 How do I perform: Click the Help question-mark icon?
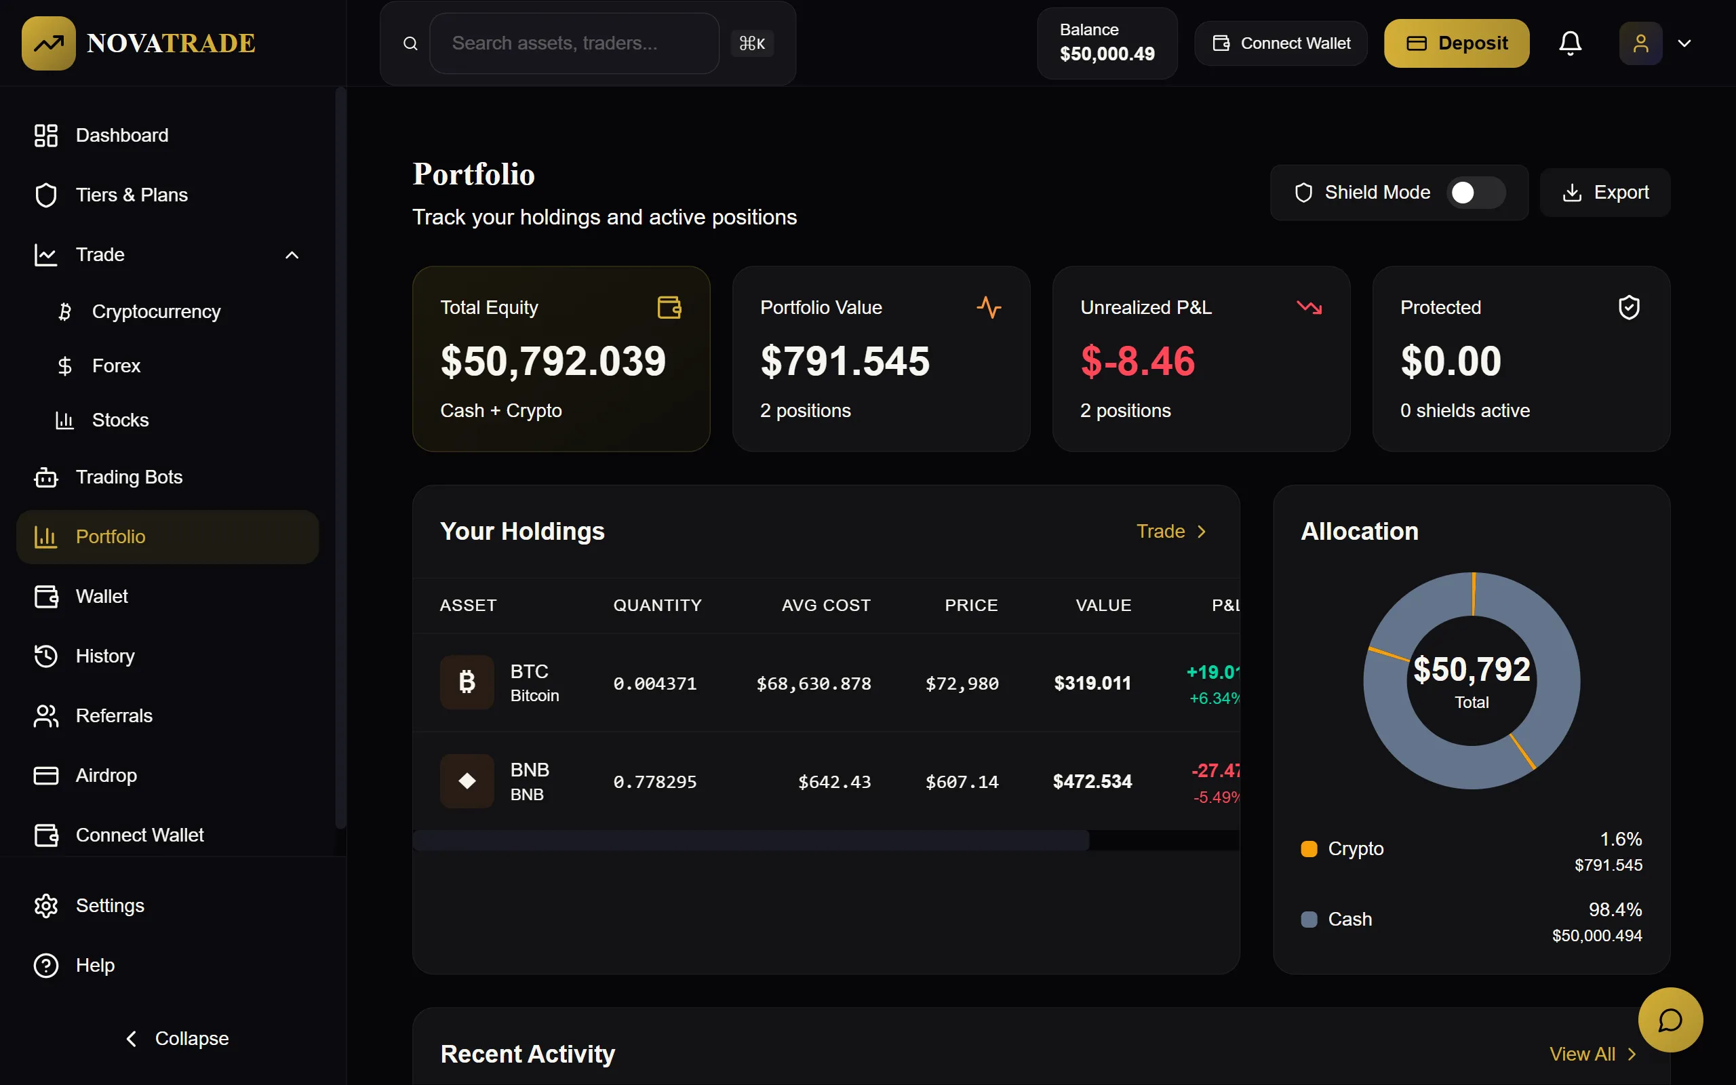(46, 965)
